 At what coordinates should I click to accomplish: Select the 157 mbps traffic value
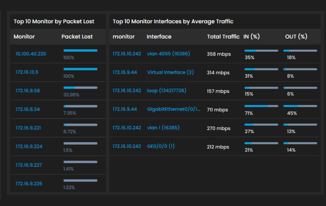point(218,91)
